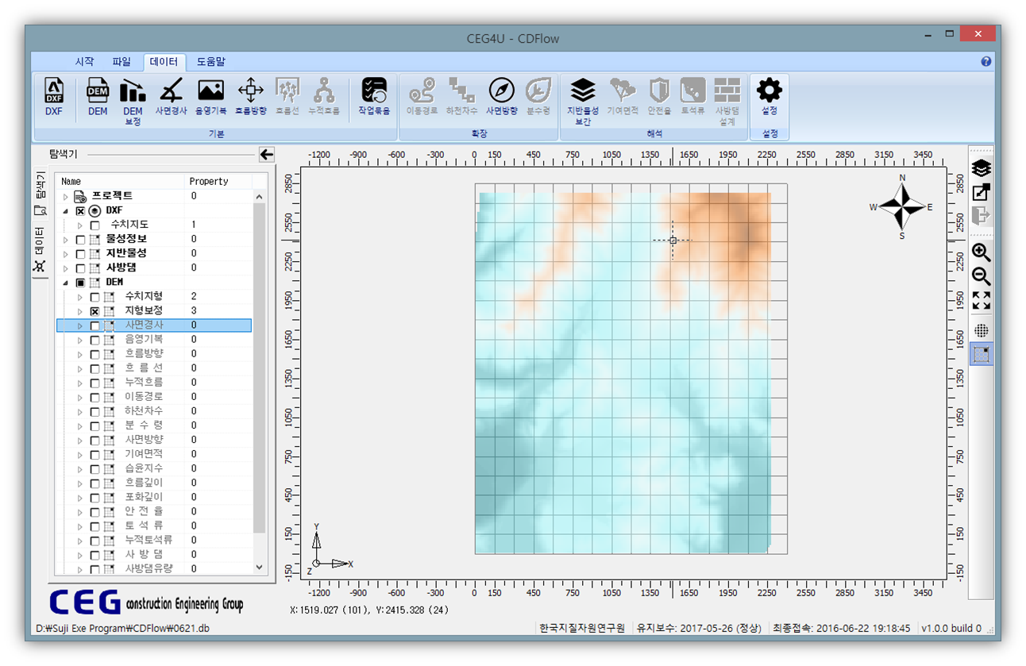Viewport: 1026px width, 666px height.
Task: Click the zoom out magnifier icon
Action: [982, 276]
